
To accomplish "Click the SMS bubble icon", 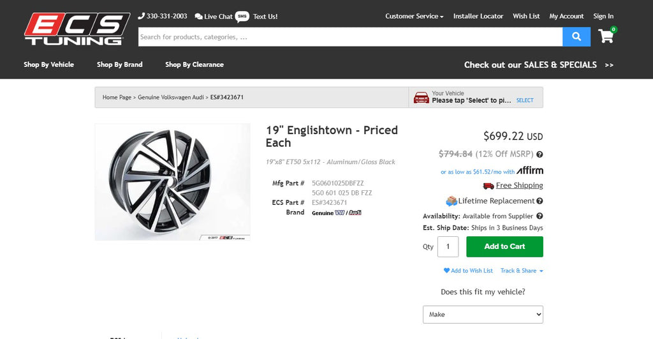I will coord(242,16).
